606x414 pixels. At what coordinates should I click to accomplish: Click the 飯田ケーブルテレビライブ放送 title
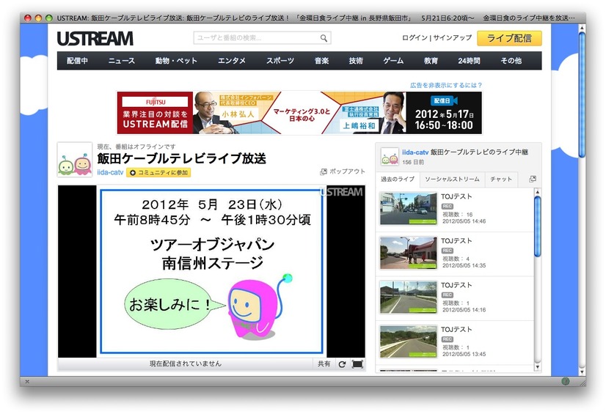181,158
